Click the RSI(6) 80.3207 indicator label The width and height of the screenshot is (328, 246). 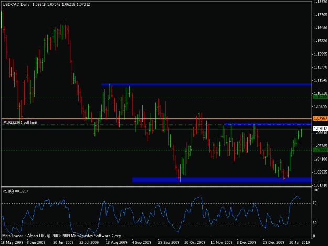(15, 191)
